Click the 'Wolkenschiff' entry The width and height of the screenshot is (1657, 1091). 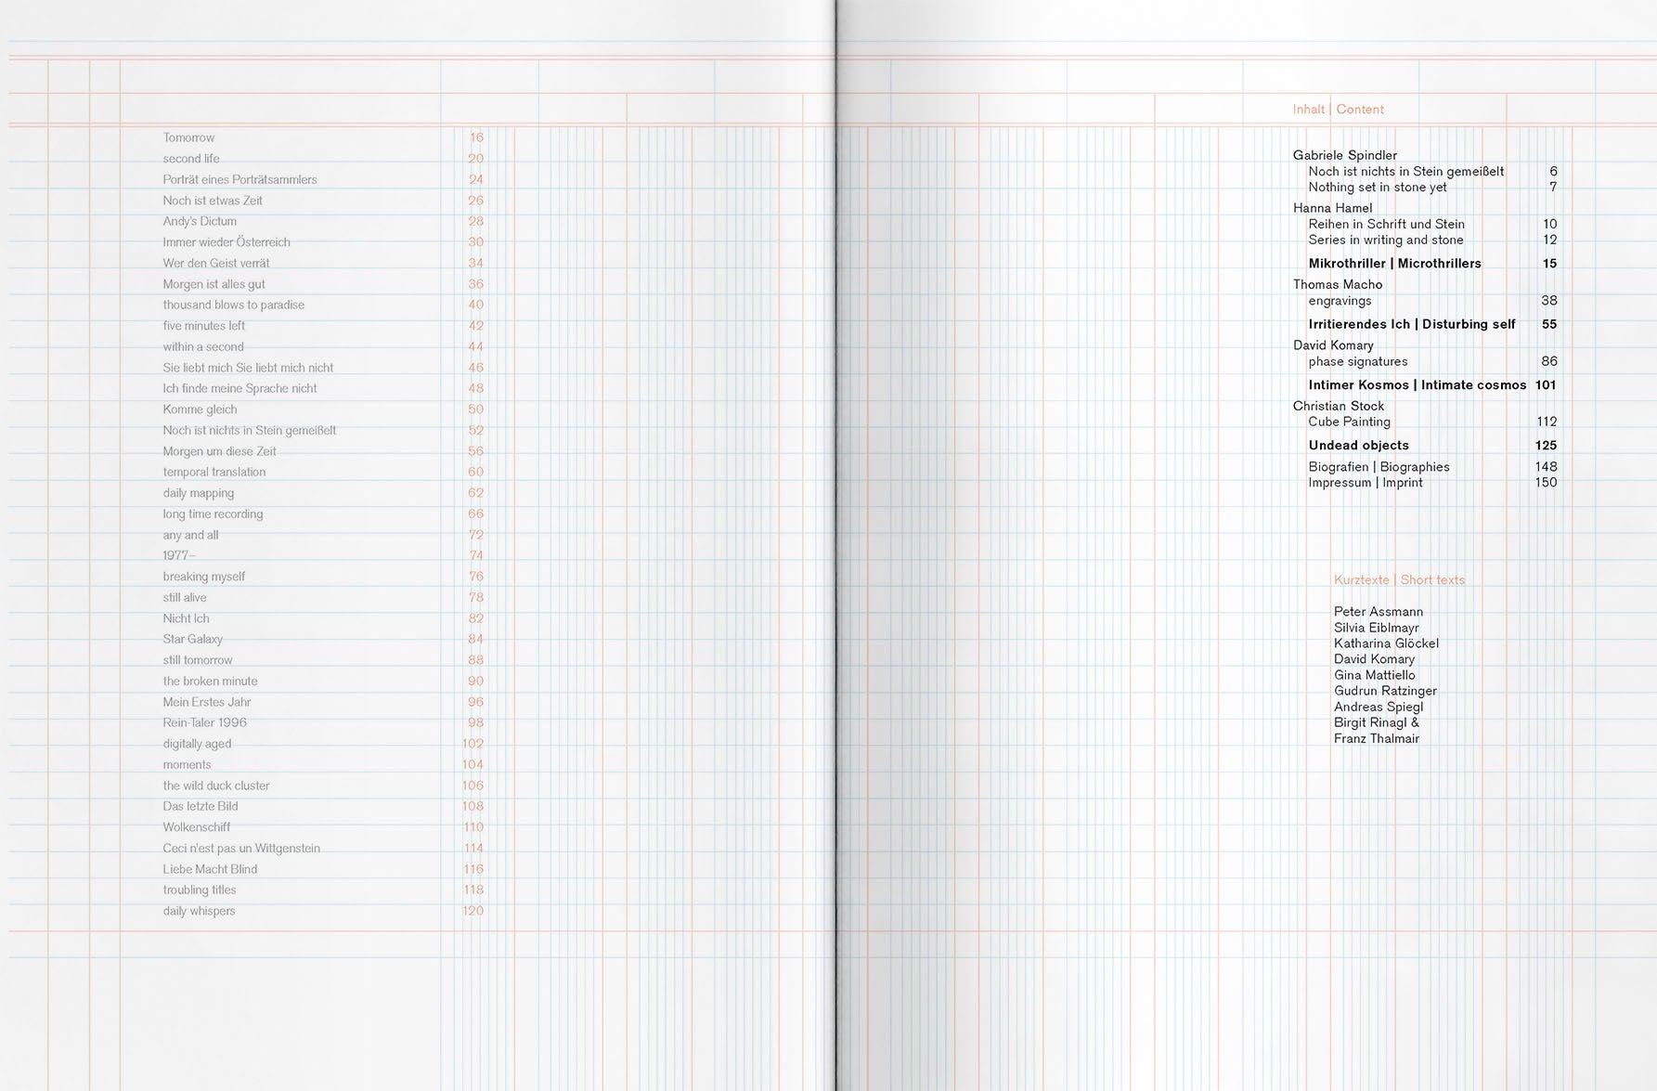196,827
